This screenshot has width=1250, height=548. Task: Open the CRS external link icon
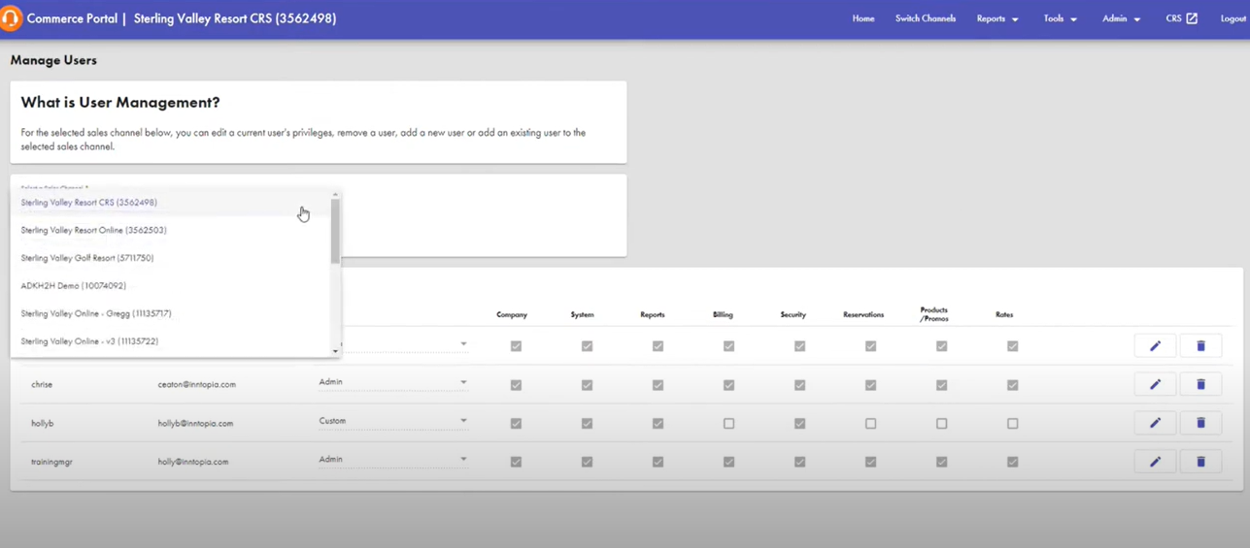(1192, 18)
